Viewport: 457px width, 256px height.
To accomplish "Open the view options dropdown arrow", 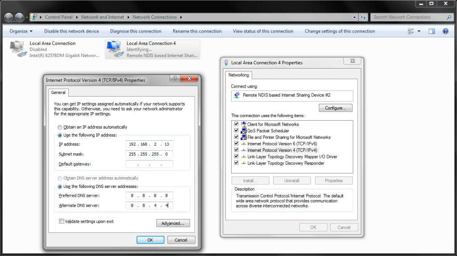I will 419,31.
